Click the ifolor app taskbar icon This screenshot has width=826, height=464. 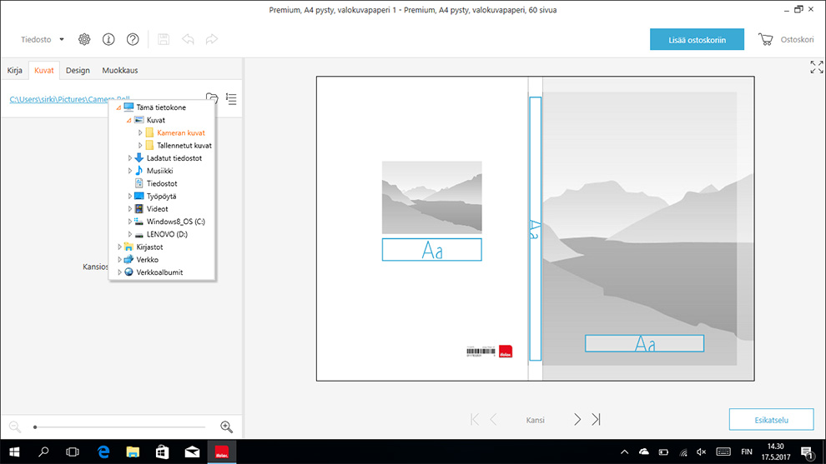pyautogui.click(x=222, y=452)
